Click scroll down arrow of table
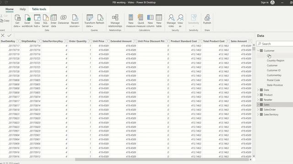Screen dimensions: 293x164 pyautogui.click(x=254, y=156)
